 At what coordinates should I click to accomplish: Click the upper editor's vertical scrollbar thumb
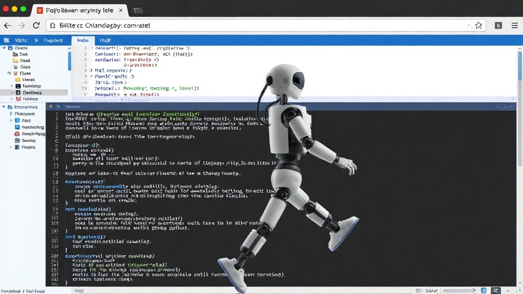[519, 66]
